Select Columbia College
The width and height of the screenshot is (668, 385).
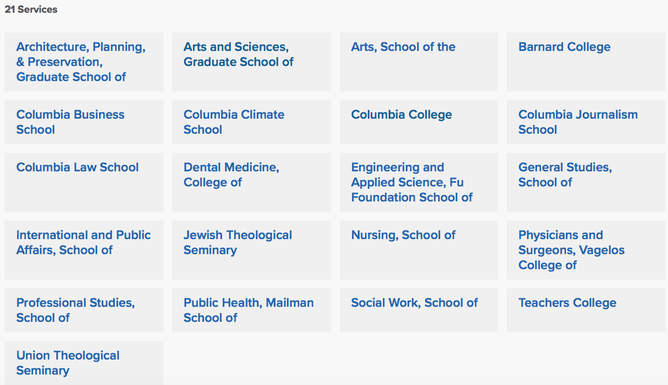pos(401,114)
